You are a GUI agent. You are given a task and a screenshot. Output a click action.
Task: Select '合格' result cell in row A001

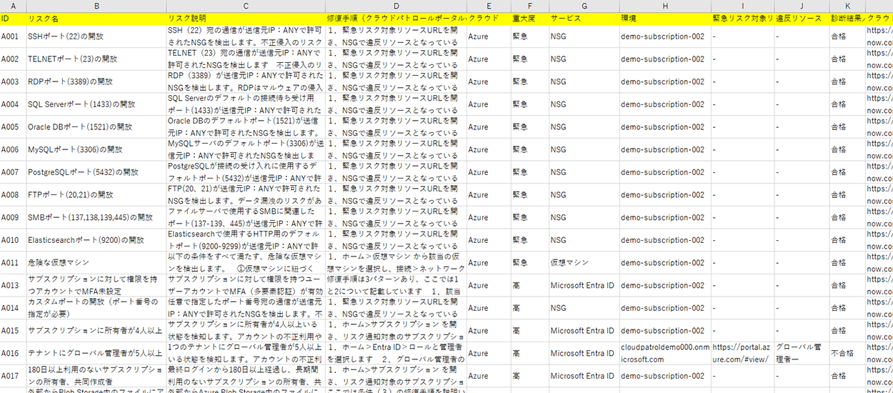pyautogui.click(x=847, y=36)
